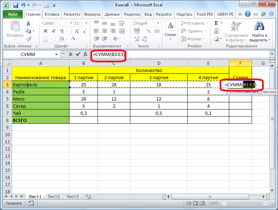The width and height of the screenshot is (278, 210).
Task: Decrease font size icon
Action: pyautogui.click(x=85, y=31)
